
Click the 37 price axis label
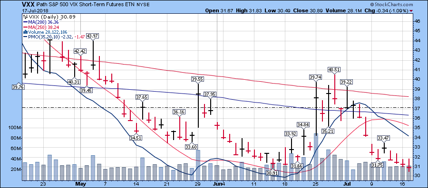(418, 108)
